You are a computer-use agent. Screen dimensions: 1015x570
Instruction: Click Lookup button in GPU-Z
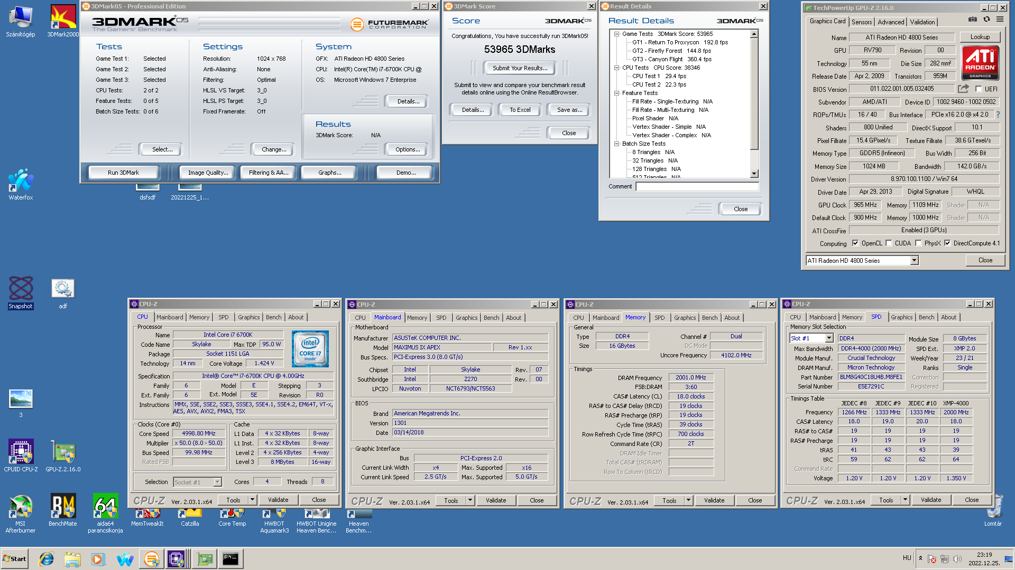coord(980,37)
